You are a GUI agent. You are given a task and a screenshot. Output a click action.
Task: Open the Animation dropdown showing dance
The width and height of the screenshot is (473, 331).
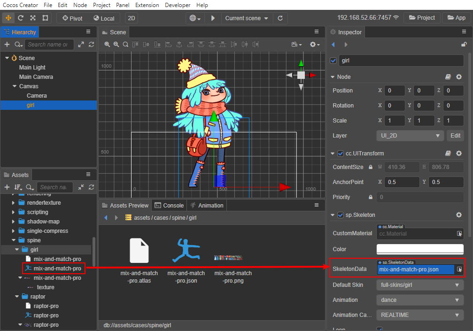[x=420, y=300]
